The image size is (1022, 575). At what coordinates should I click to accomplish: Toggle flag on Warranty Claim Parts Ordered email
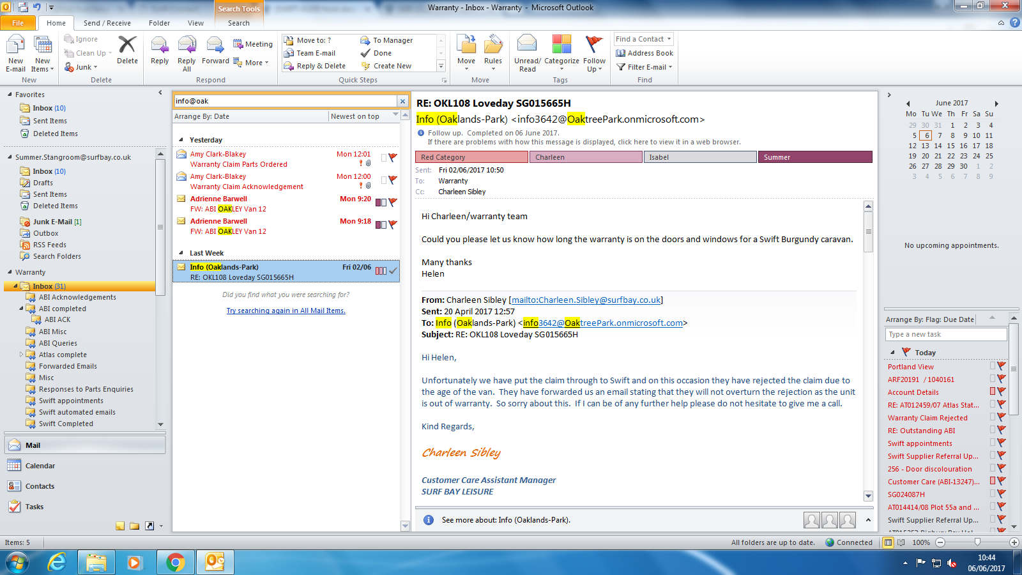click(393, 157)
